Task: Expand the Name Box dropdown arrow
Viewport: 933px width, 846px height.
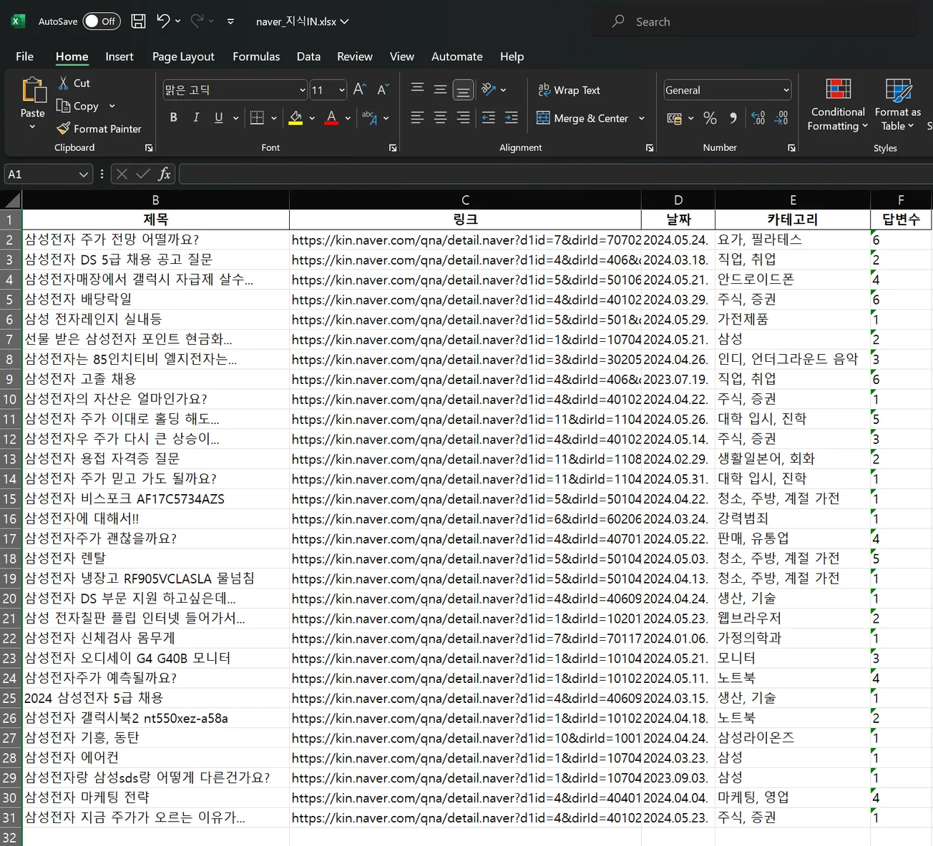Action: 84,174
